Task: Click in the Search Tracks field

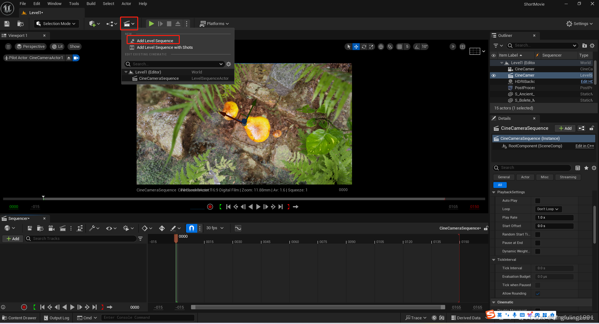Action: pyautogui.click(x=81, y=239)
